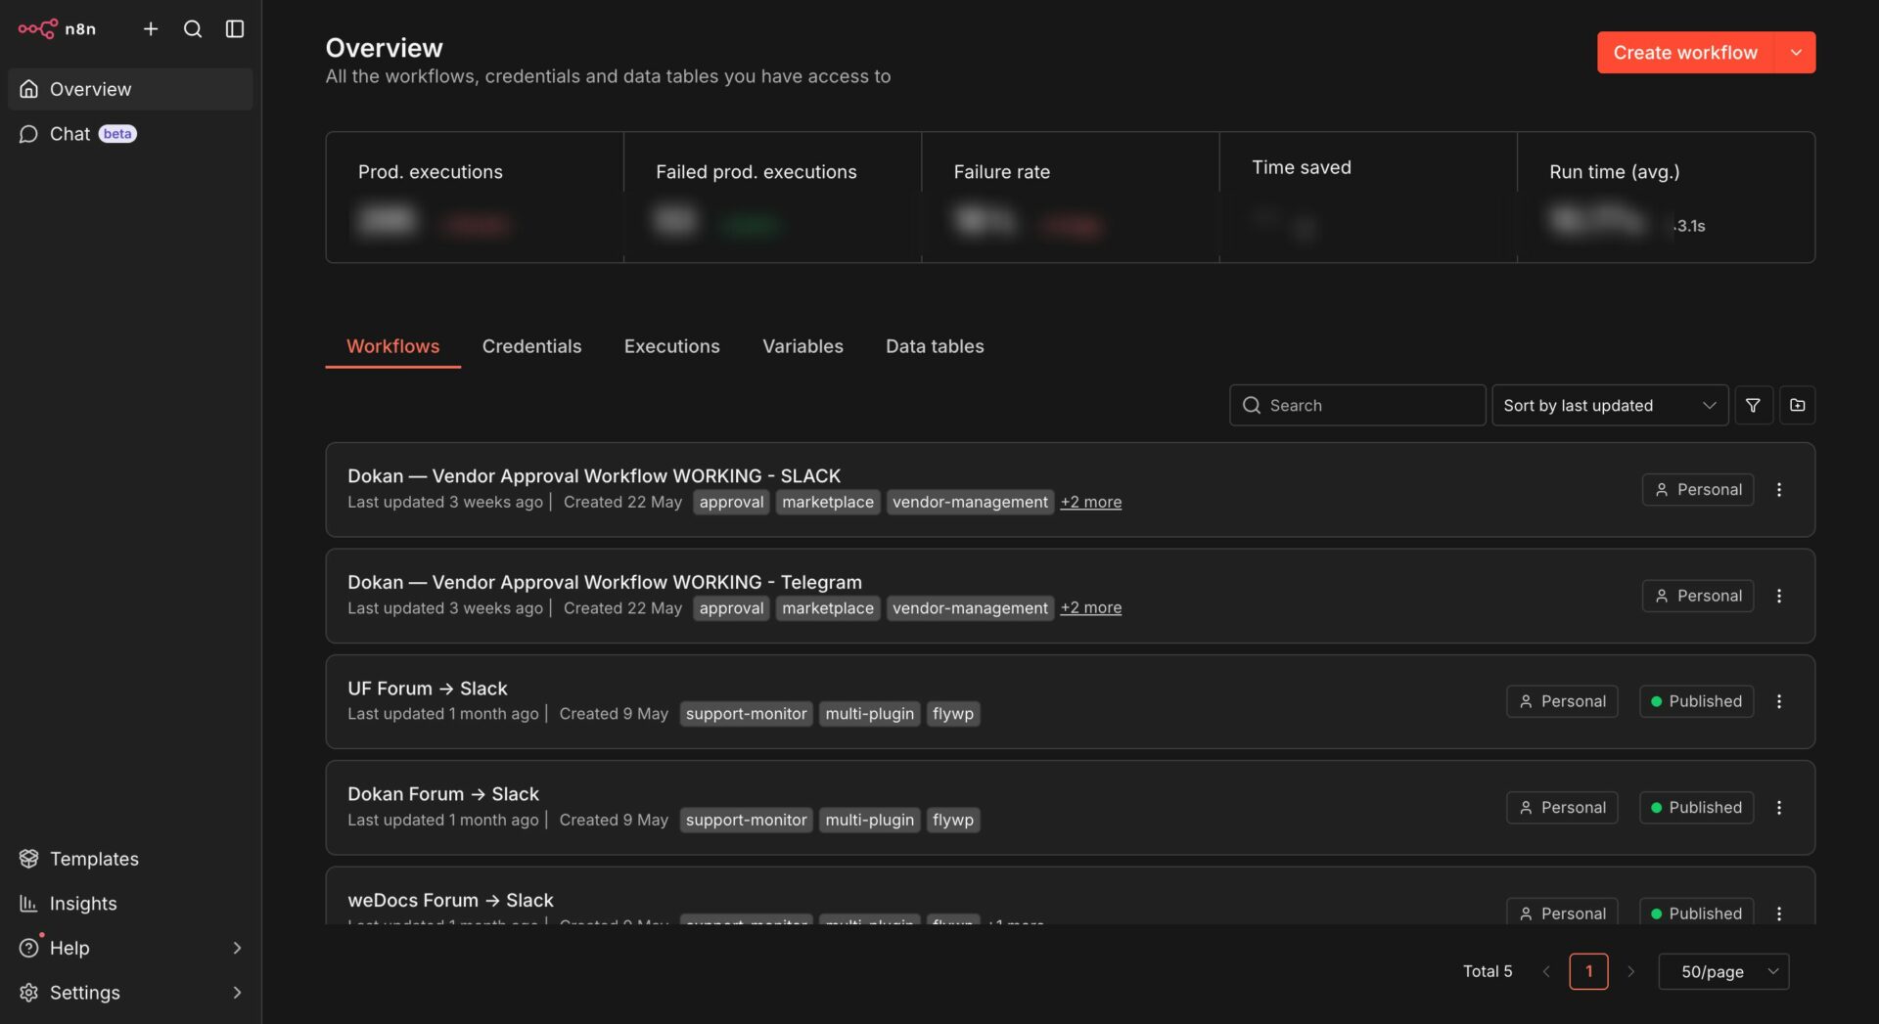Open three-dot menu for Telegram workflow
Screen dimensions: 1879x1024
click(x=1779, y=596)
